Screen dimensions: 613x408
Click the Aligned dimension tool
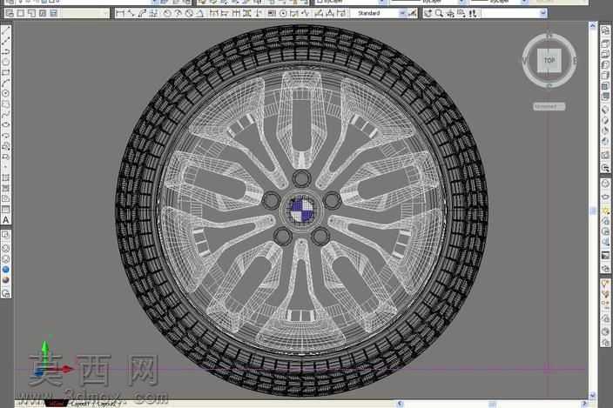pos(131,13)
